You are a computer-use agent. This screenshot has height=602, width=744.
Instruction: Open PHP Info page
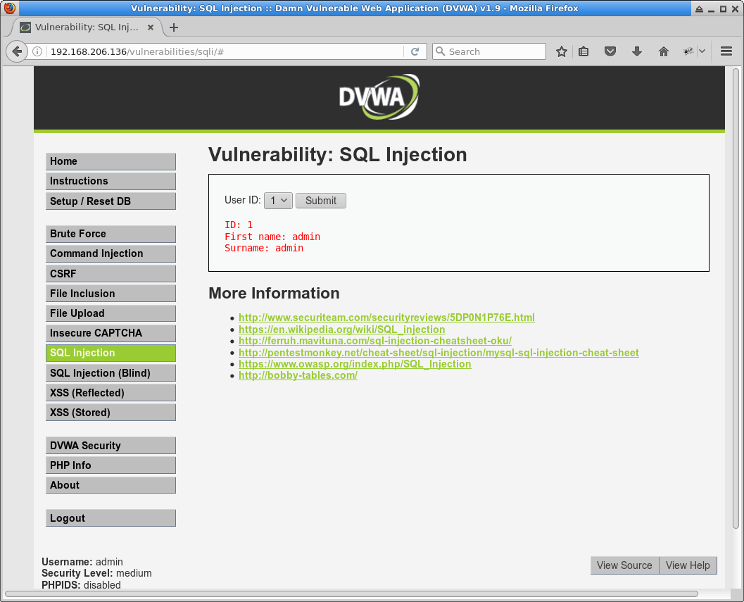pyautogui.click(x=111, y=465)
